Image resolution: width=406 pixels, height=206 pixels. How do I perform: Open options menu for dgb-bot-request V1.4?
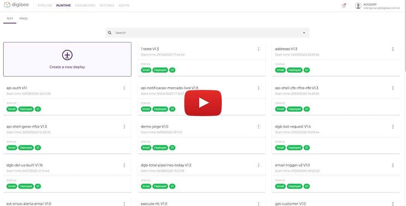coord(393,127)
